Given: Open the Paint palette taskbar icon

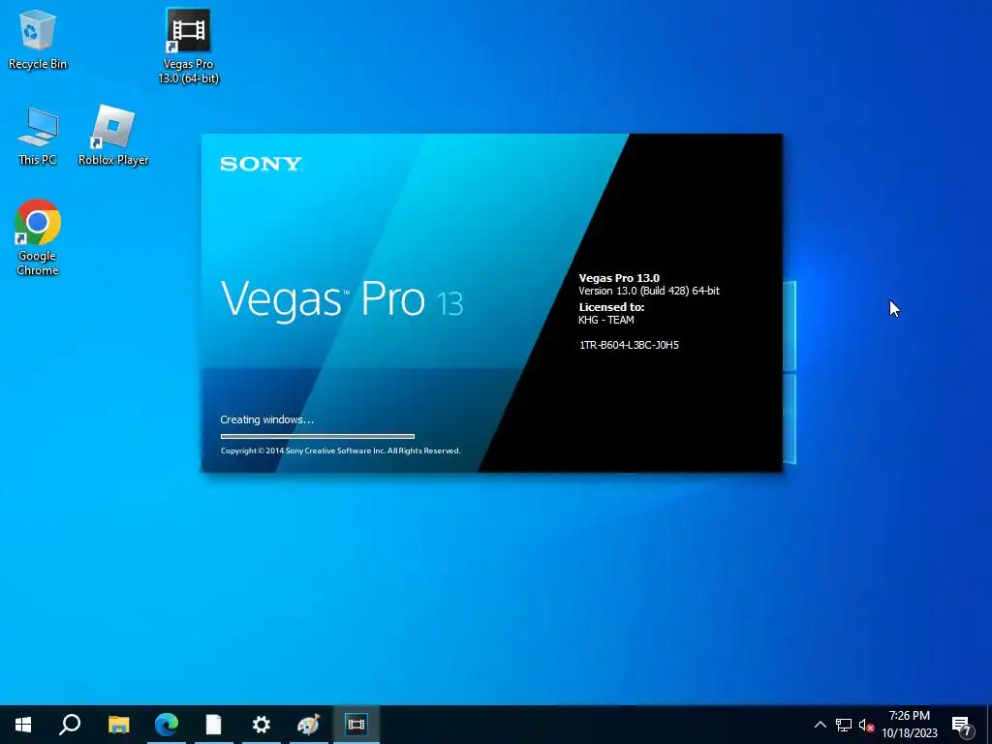Looking at the screenshot, I should tap(309, 725).
